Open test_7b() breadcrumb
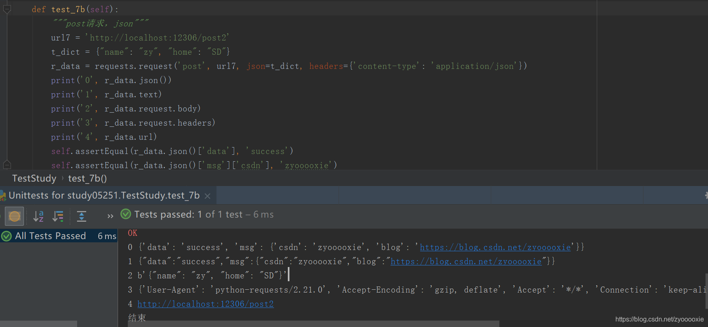708x327 pixels. pos(87,178)
